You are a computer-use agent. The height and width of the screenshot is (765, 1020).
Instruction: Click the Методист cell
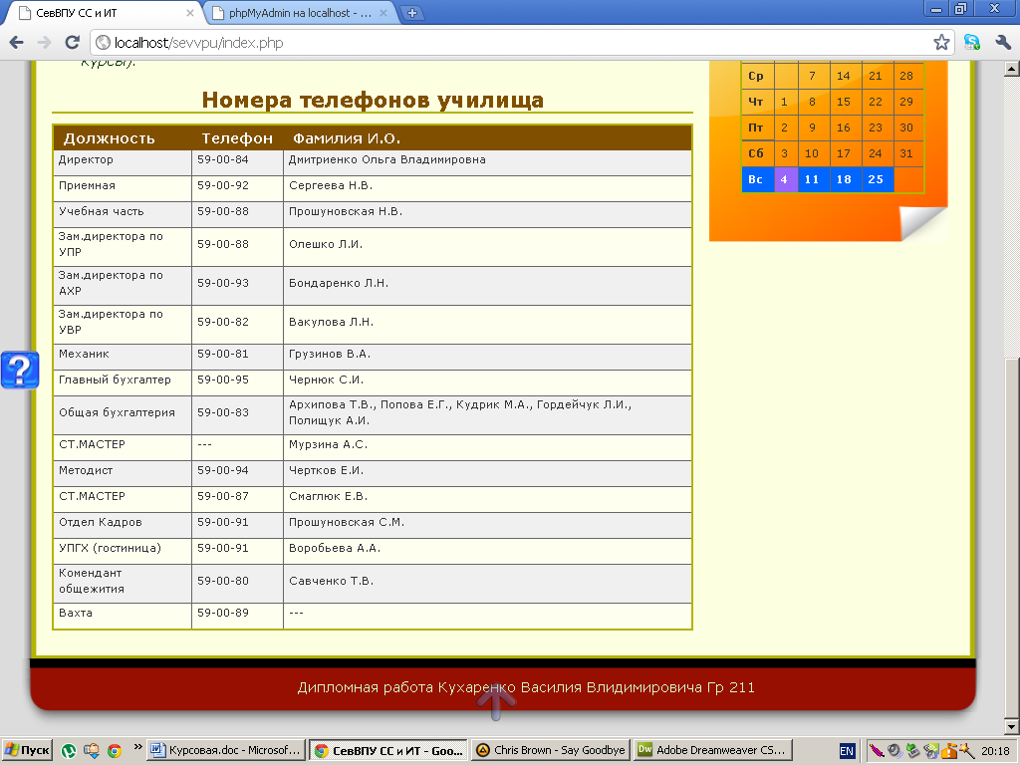pyautogui.click(x=123, y=473)
